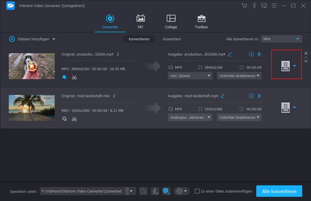Click the 'Alle konvertieren' button
Screen dimensions: 311x201
click(279, 191)
